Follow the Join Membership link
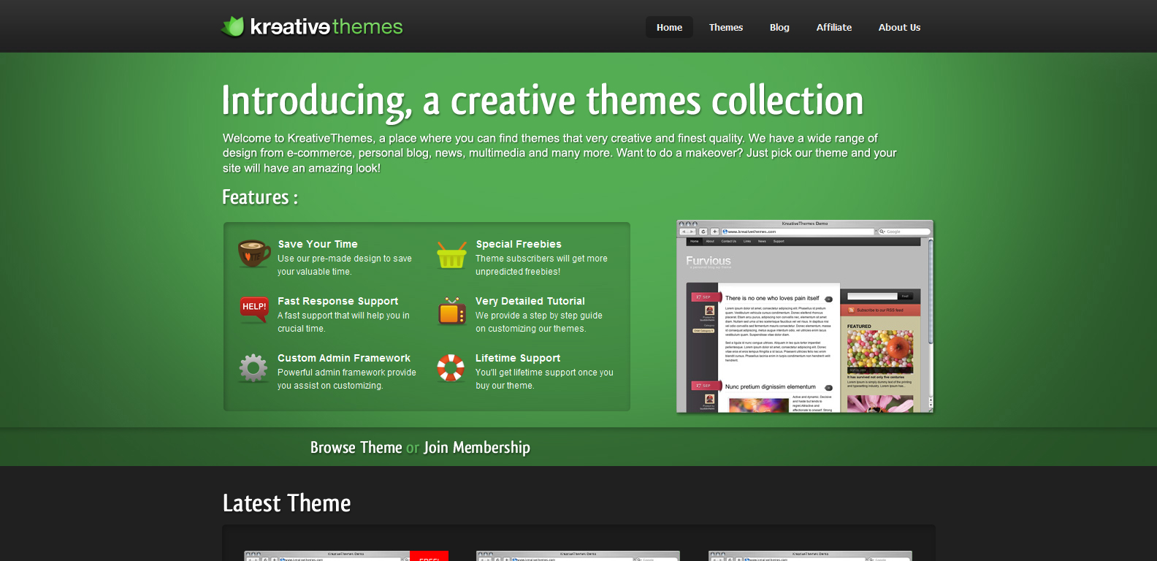 pos(477,447)
